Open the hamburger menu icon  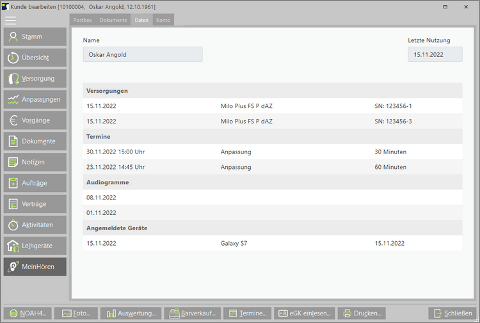(10, 20)
